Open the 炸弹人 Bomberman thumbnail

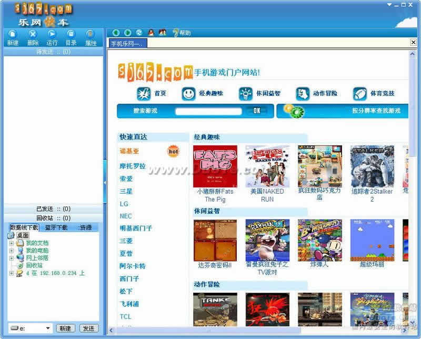[x=320, y=240]
